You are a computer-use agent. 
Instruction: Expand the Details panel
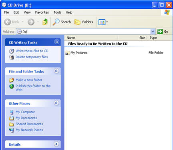pyautogui.click(x=56, y=144)
